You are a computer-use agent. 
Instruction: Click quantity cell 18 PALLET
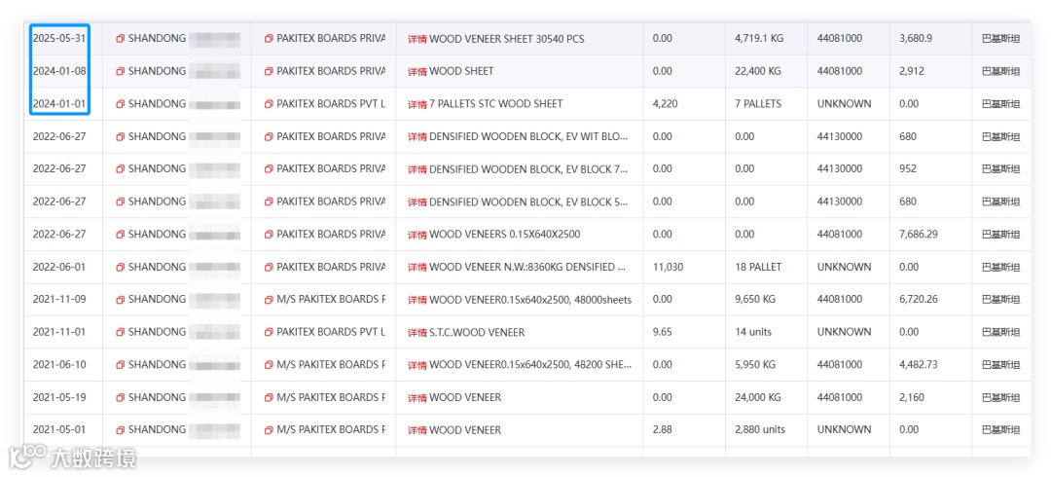coord(758,267)
